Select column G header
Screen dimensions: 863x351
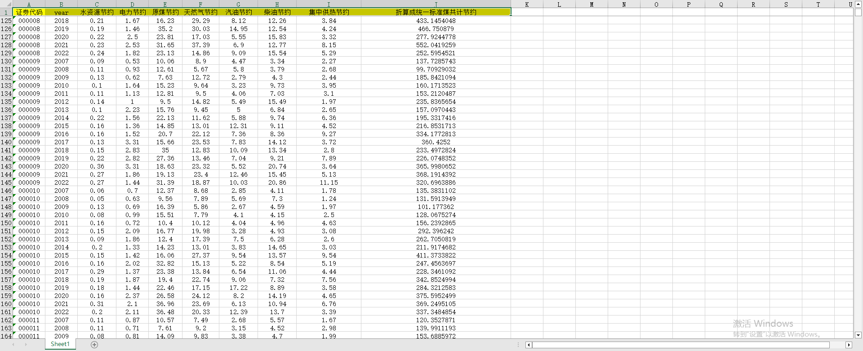pyautogui.click(x=238, y=4)
